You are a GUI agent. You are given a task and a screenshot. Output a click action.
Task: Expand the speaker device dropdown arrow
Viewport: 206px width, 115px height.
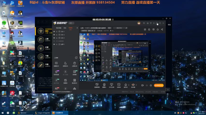click(136, 85)
